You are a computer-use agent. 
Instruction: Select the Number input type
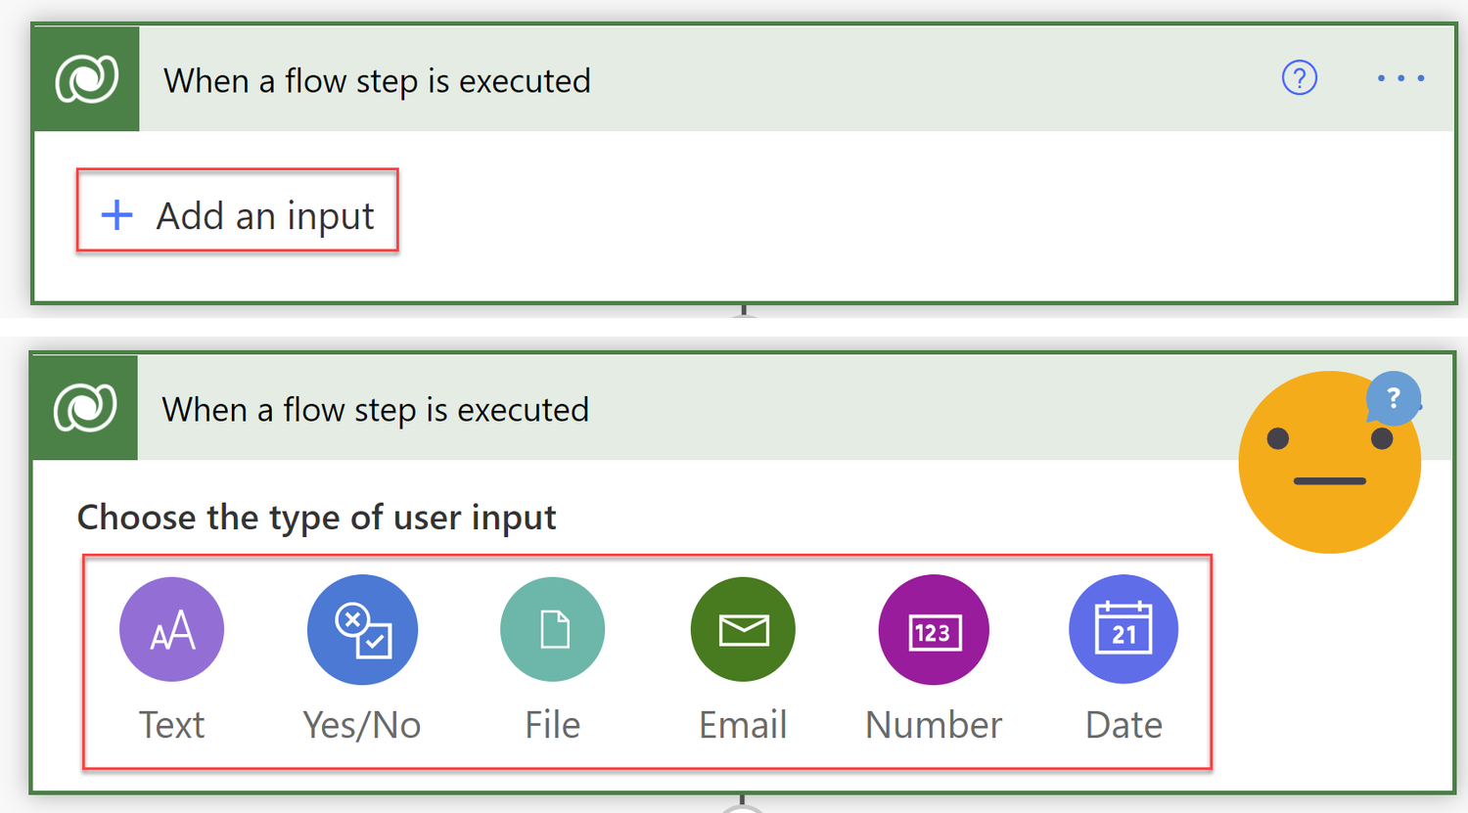(x=933, y=629)
